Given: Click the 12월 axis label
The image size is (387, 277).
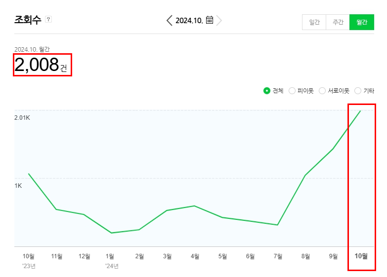Looking at the screenshot, I should [x=84, y=256].
